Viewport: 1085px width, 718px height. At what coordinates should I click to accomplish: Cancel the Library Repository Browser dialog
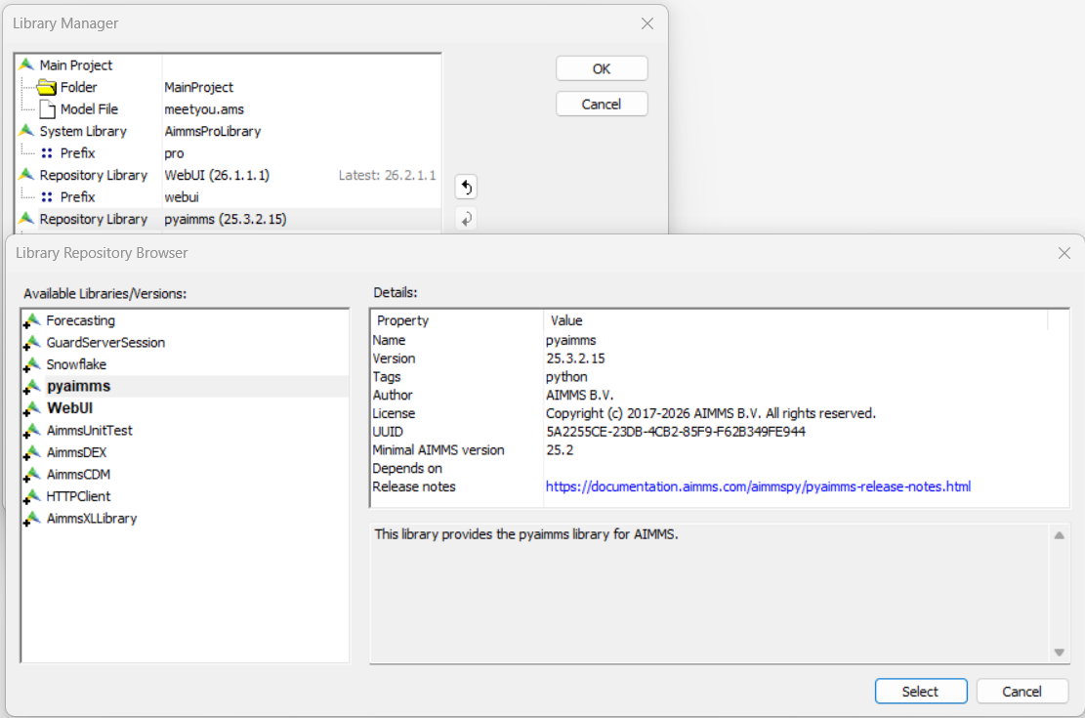pos(1022,692)
